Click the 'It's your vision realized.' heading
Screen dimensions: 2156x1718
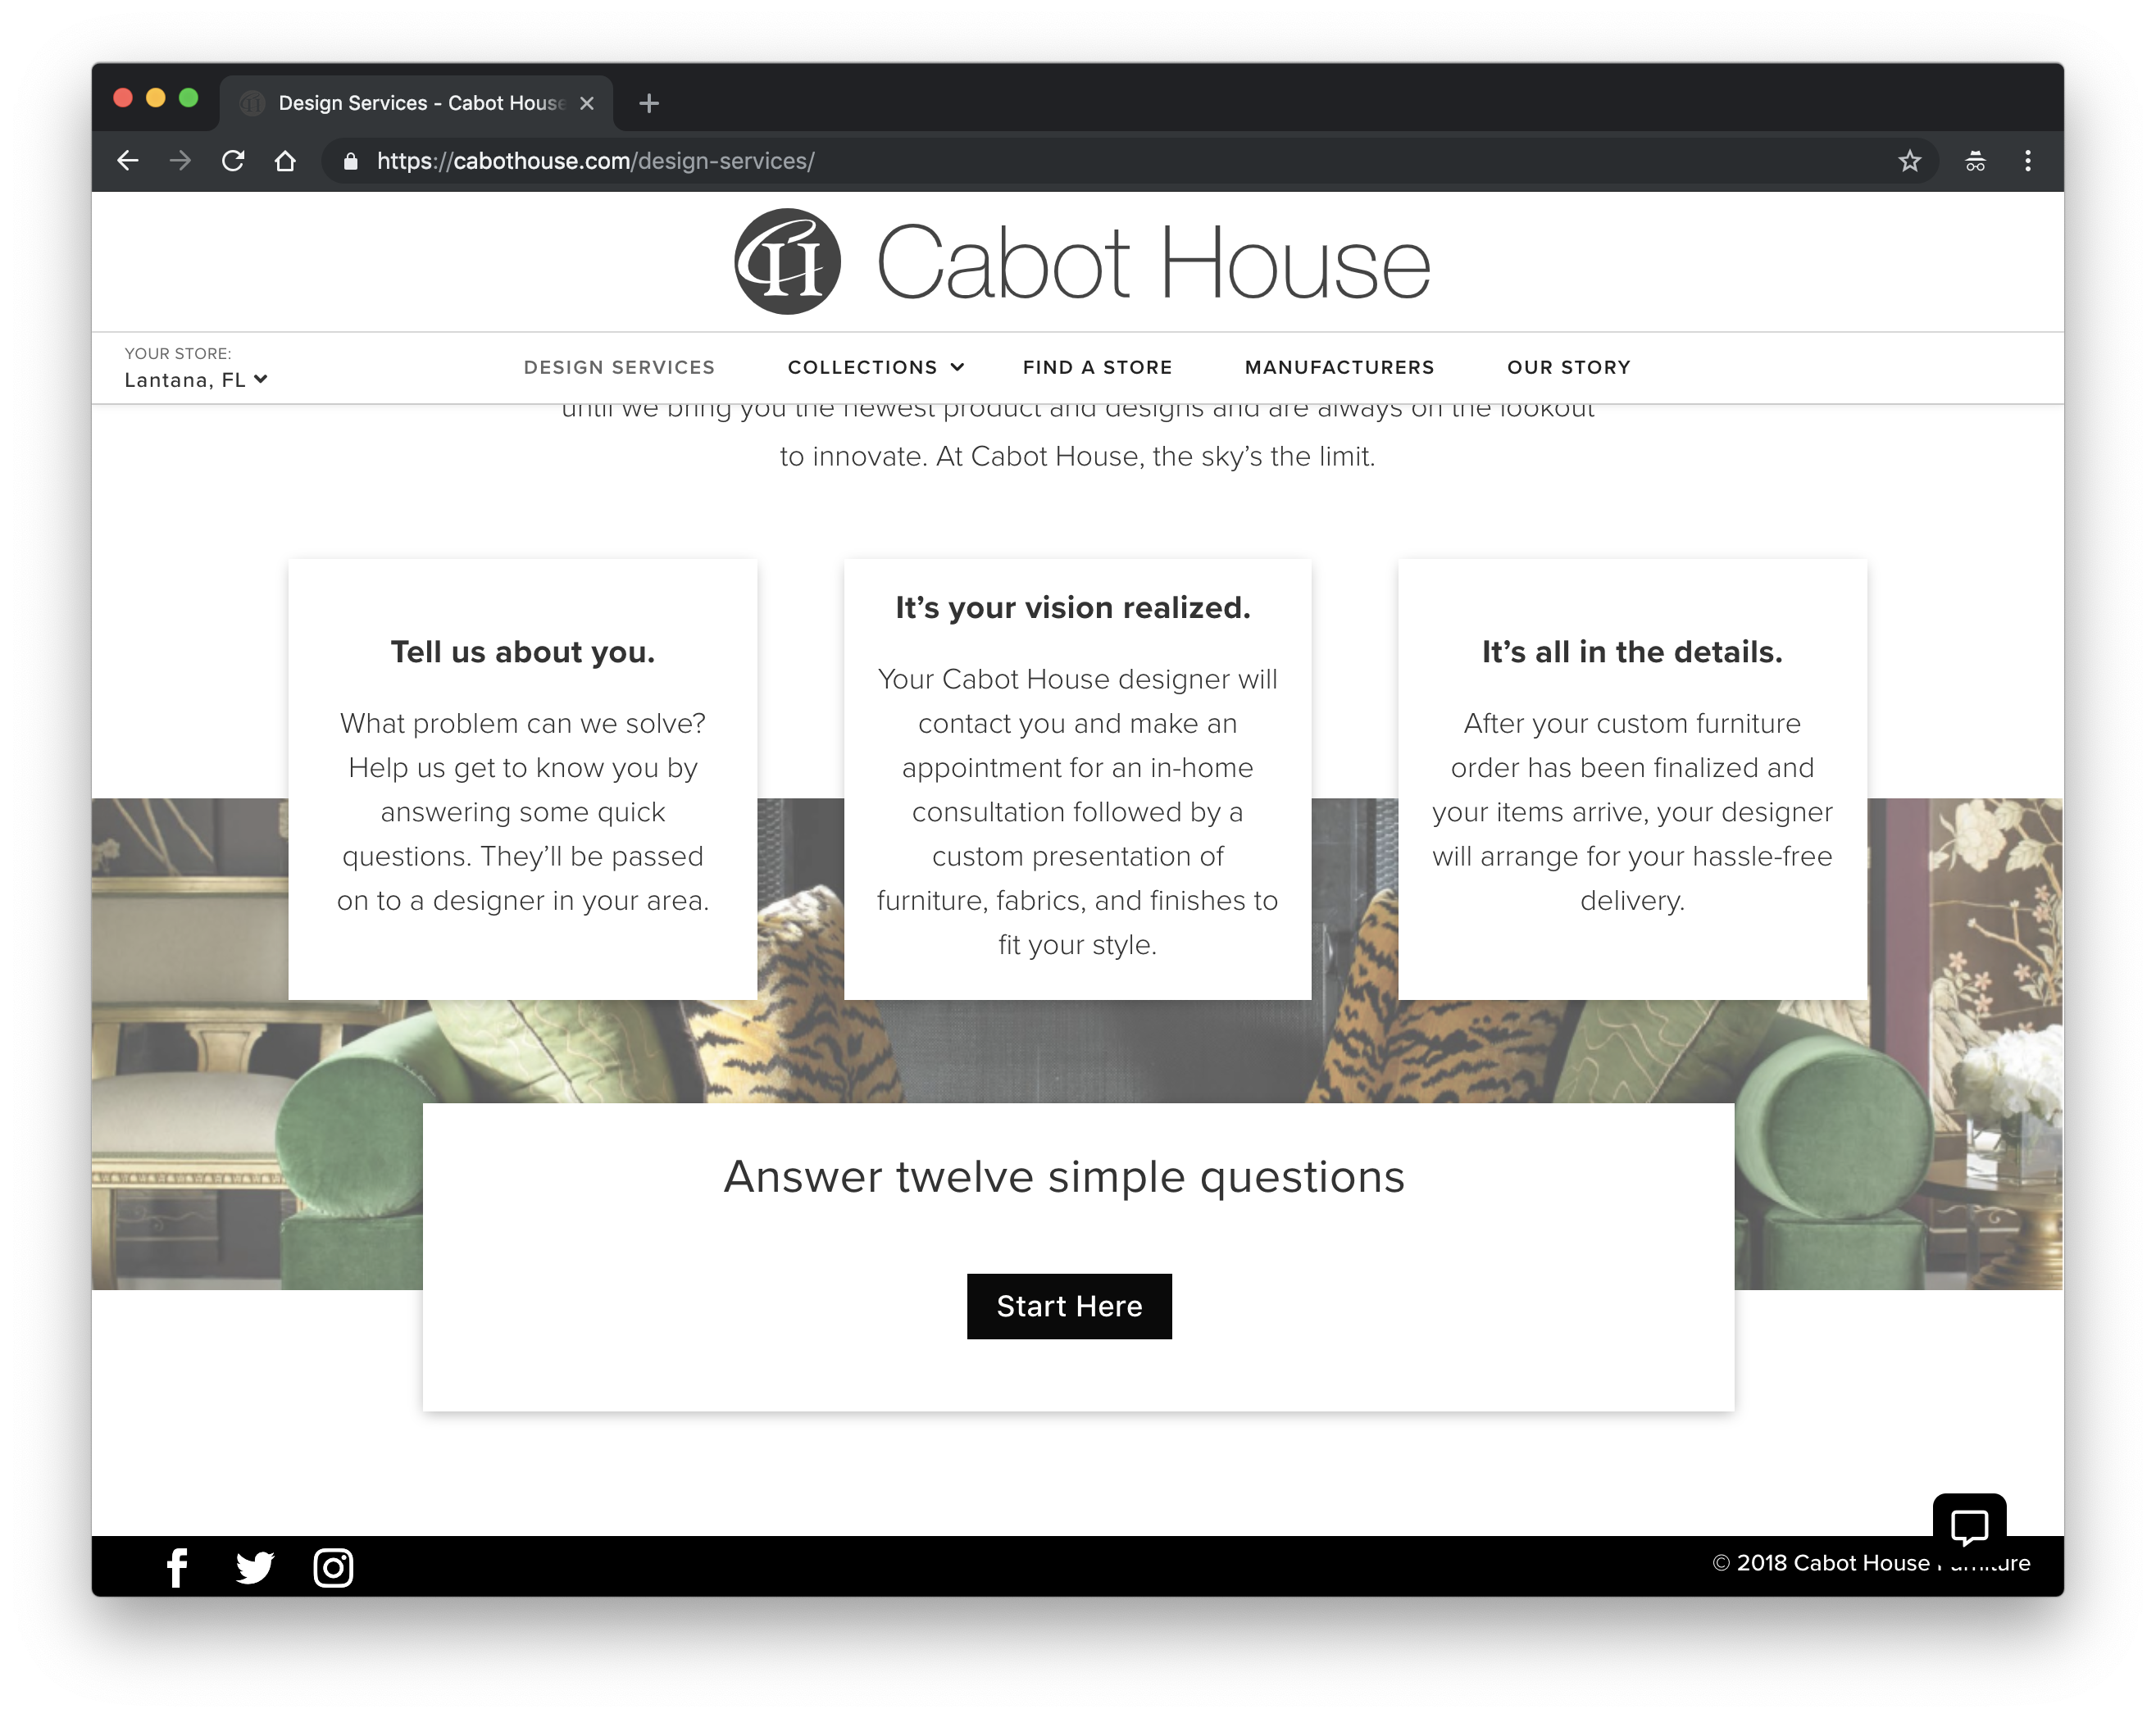click(x=1073, y=608)
